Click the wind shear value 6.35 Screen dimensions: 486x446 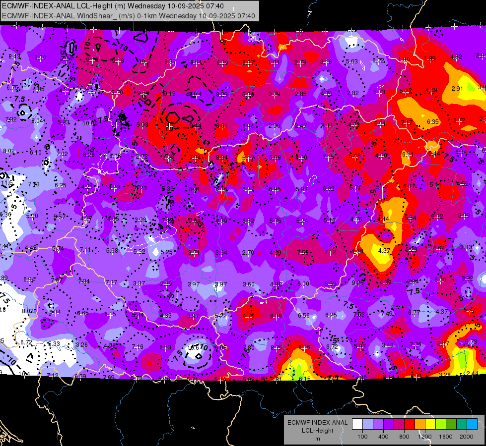pyautogui.click(x=433, y=121)
